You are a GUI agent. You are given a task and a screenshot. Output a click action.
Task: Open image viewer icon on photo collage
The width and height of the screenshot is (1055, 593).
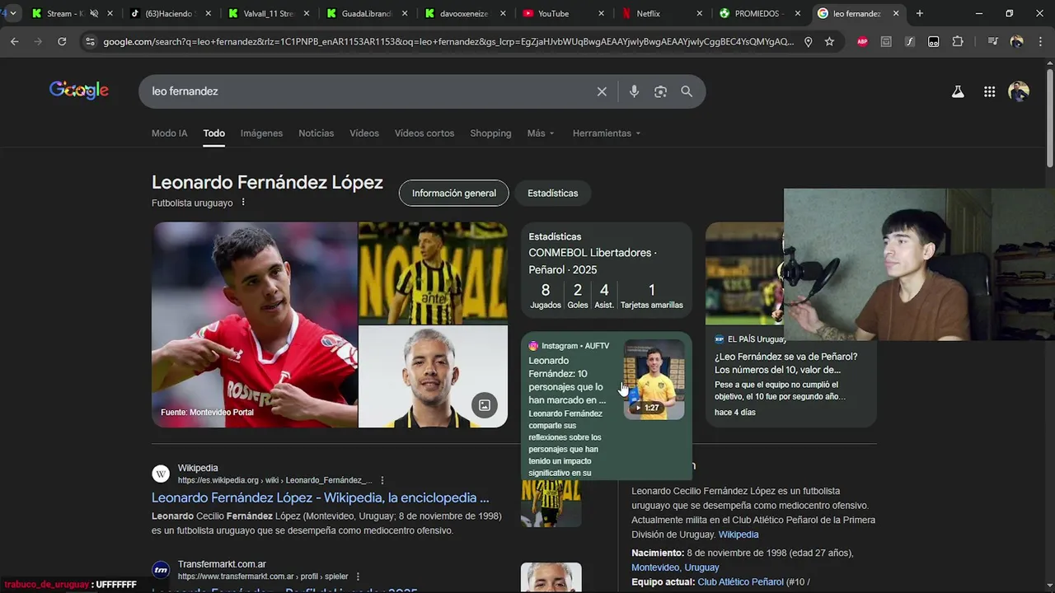[485, 405]
